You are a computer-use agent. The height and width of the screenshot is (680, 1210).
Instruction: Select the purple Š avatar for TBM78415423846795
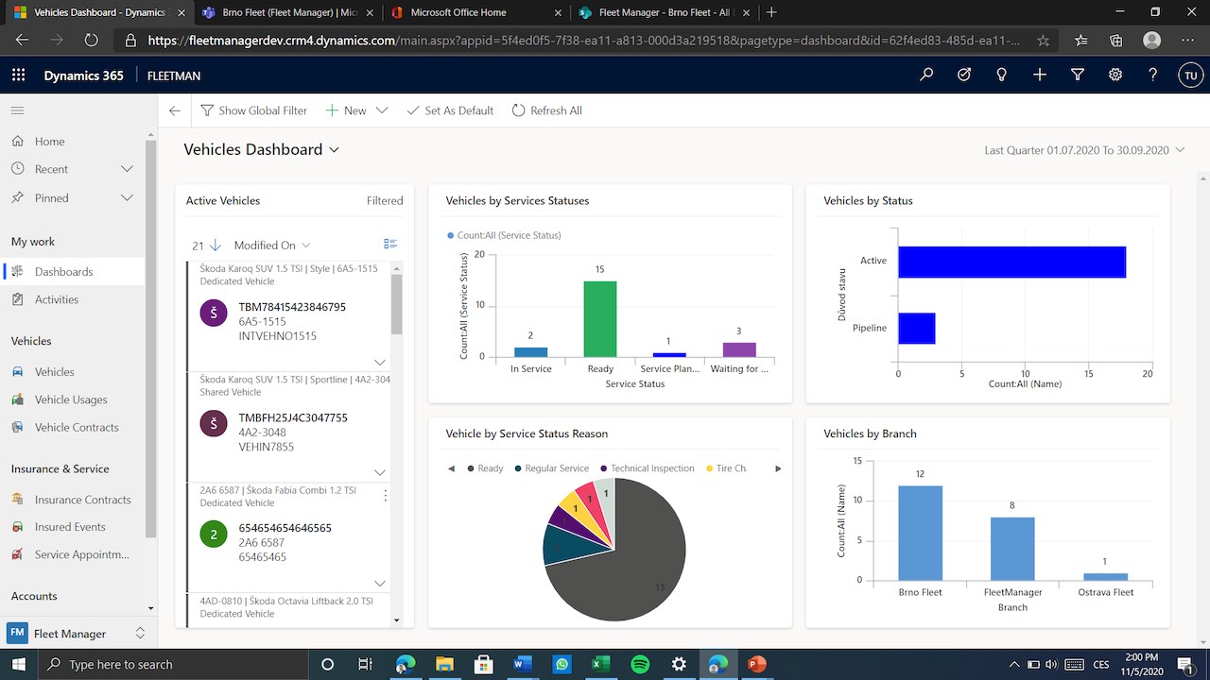click(214, 314)
